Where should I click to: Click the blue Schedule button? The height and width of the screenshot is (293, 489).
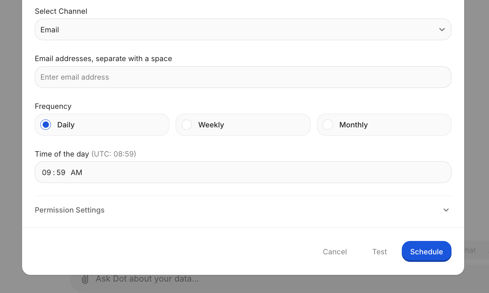(426, 252)
